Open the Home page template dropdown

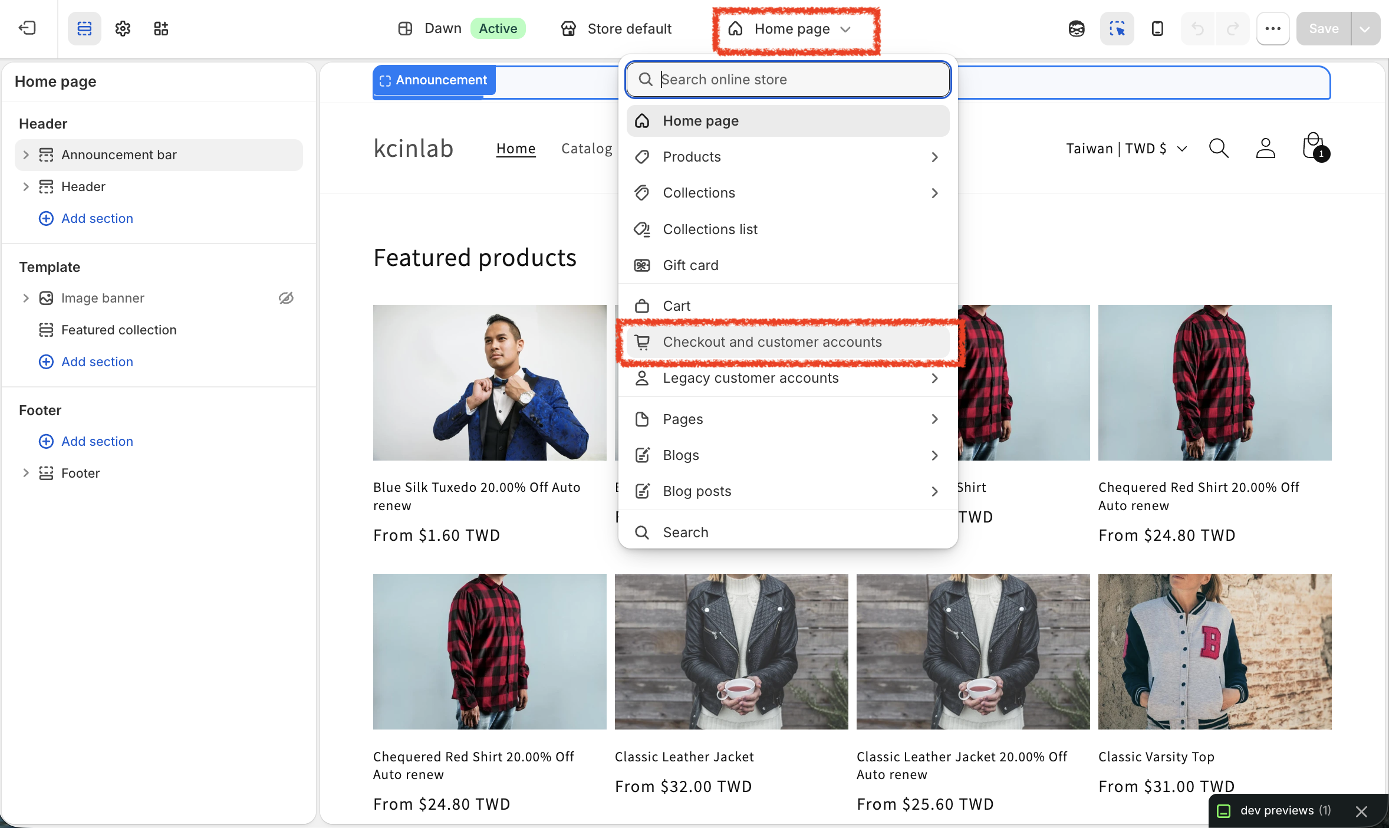pyautogui.click(x=791, y=28)
